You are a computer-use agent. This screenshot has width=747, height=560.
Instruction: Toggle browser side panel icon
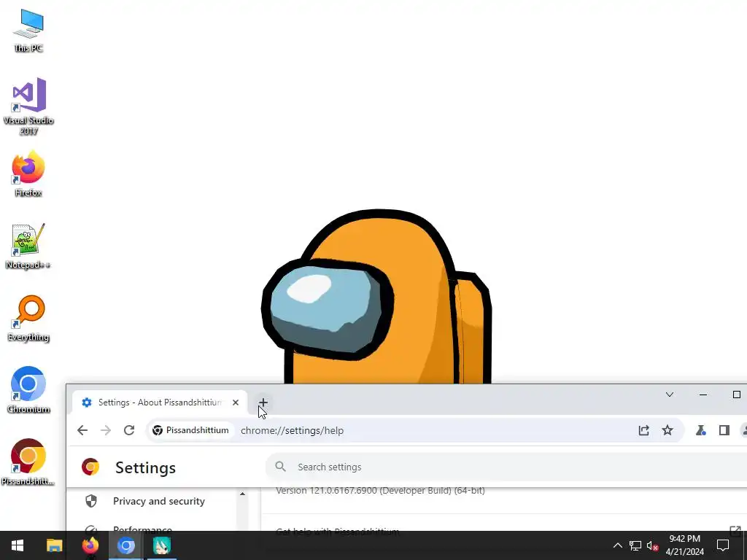pyautogui.click(x=724, y=430)
